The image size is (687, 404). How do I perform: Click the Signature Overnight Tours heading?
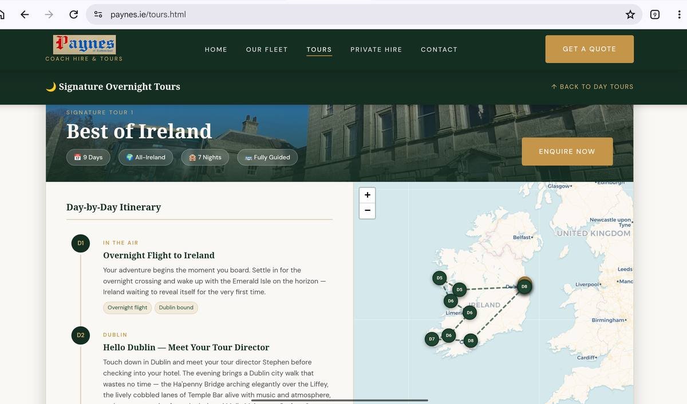tap(113, 87)
